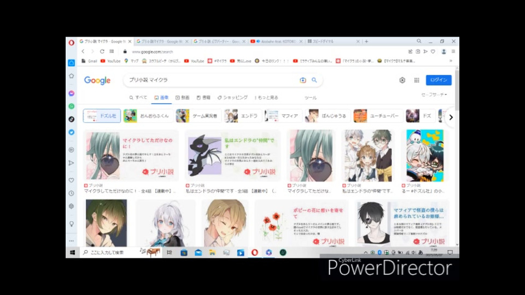Open the Mail app on the taskbar
The image size is (525, 295).
[198, 252]
